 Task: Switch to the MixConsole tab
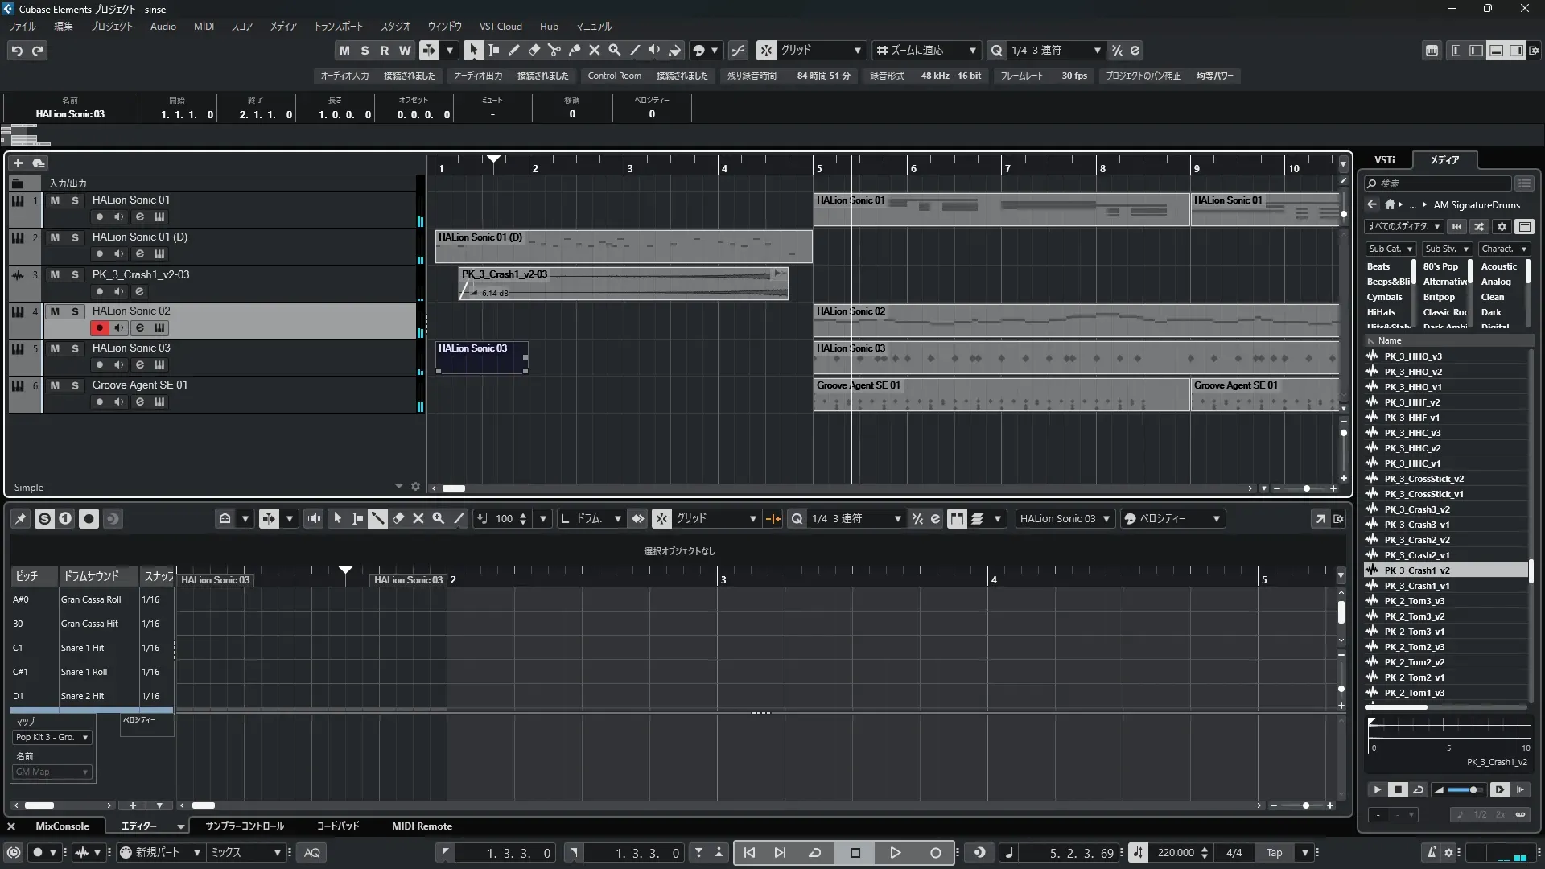tap(62, 826)
